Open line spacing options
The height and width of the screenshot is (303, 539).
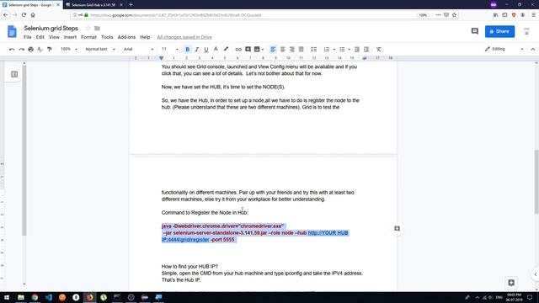point(313,50)
